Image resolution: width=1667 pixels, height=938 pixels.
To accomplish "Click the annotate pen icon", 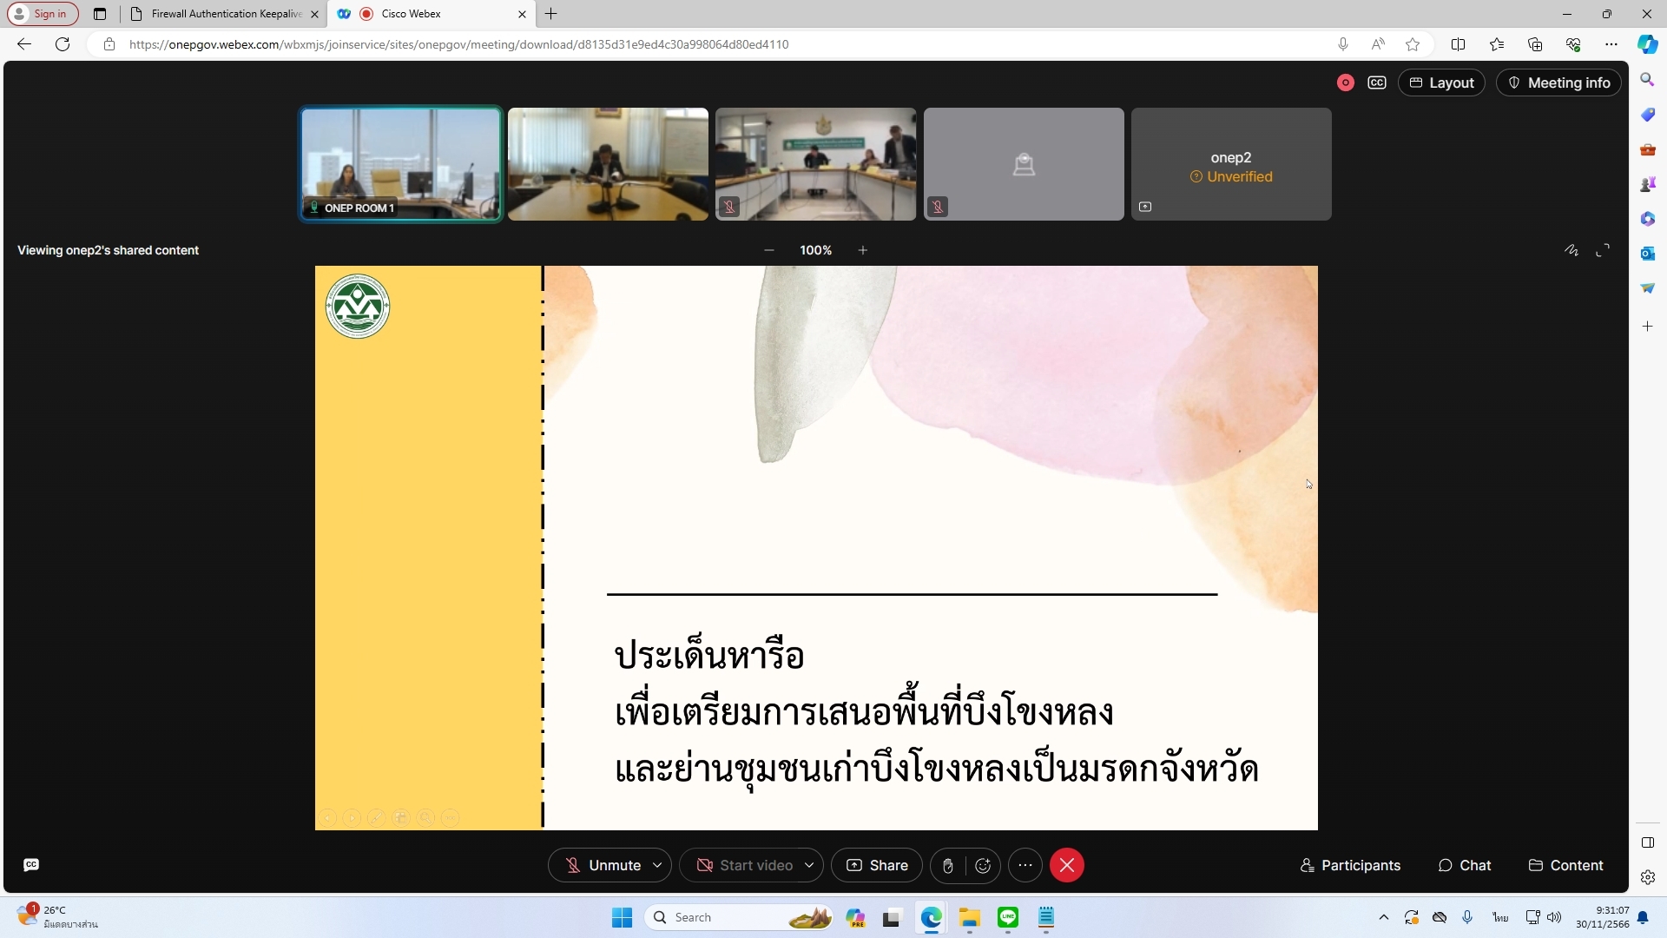I will 1571,250.
